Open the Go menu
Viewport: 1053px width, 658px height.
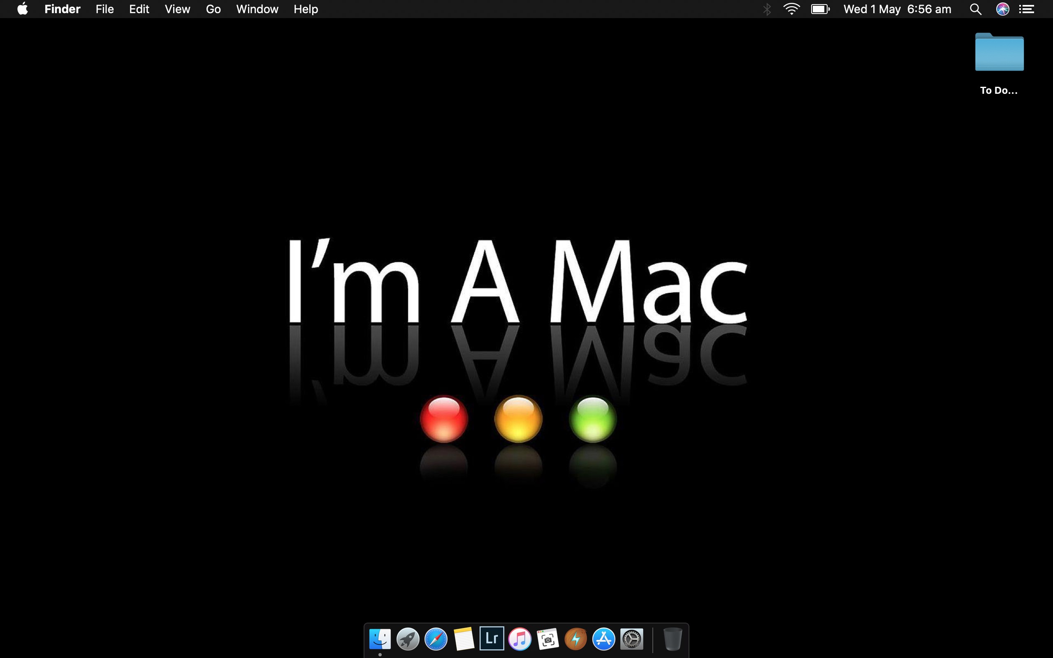(213, 9)
